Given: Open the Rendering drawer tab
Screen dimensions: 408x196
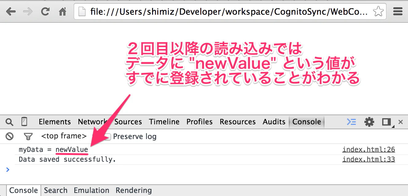Looking at the screenshot, I should click(x=134, y=190).
